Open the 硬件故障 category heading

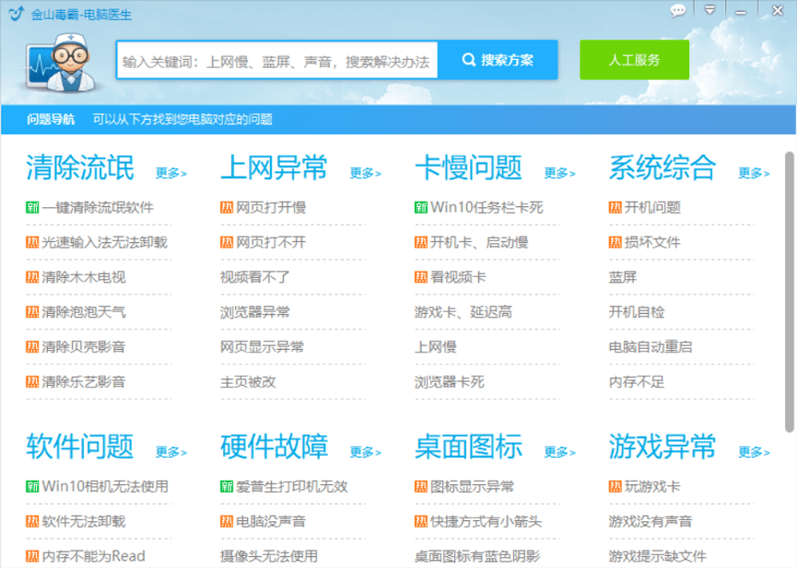(x=274, y=447)
